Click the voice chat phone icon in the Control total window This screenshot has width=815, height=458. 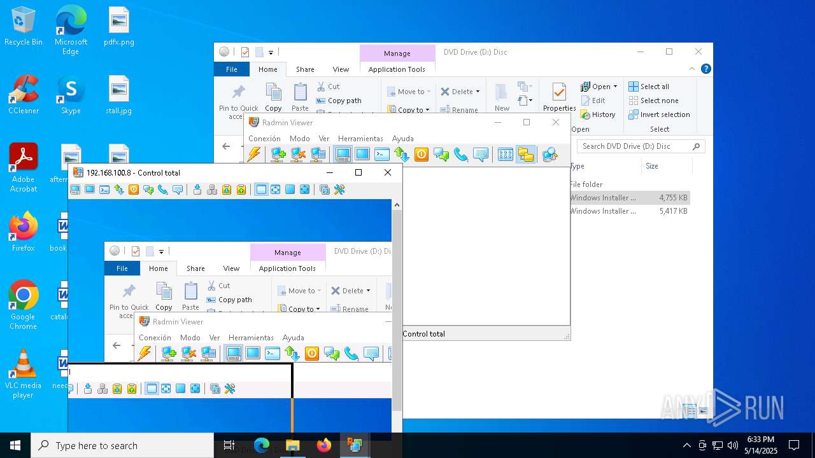click(x=163, y=190)
